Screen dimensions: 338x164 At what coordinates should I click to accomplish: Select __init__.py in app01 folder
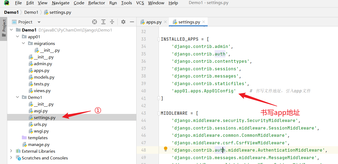pos(41,57)
